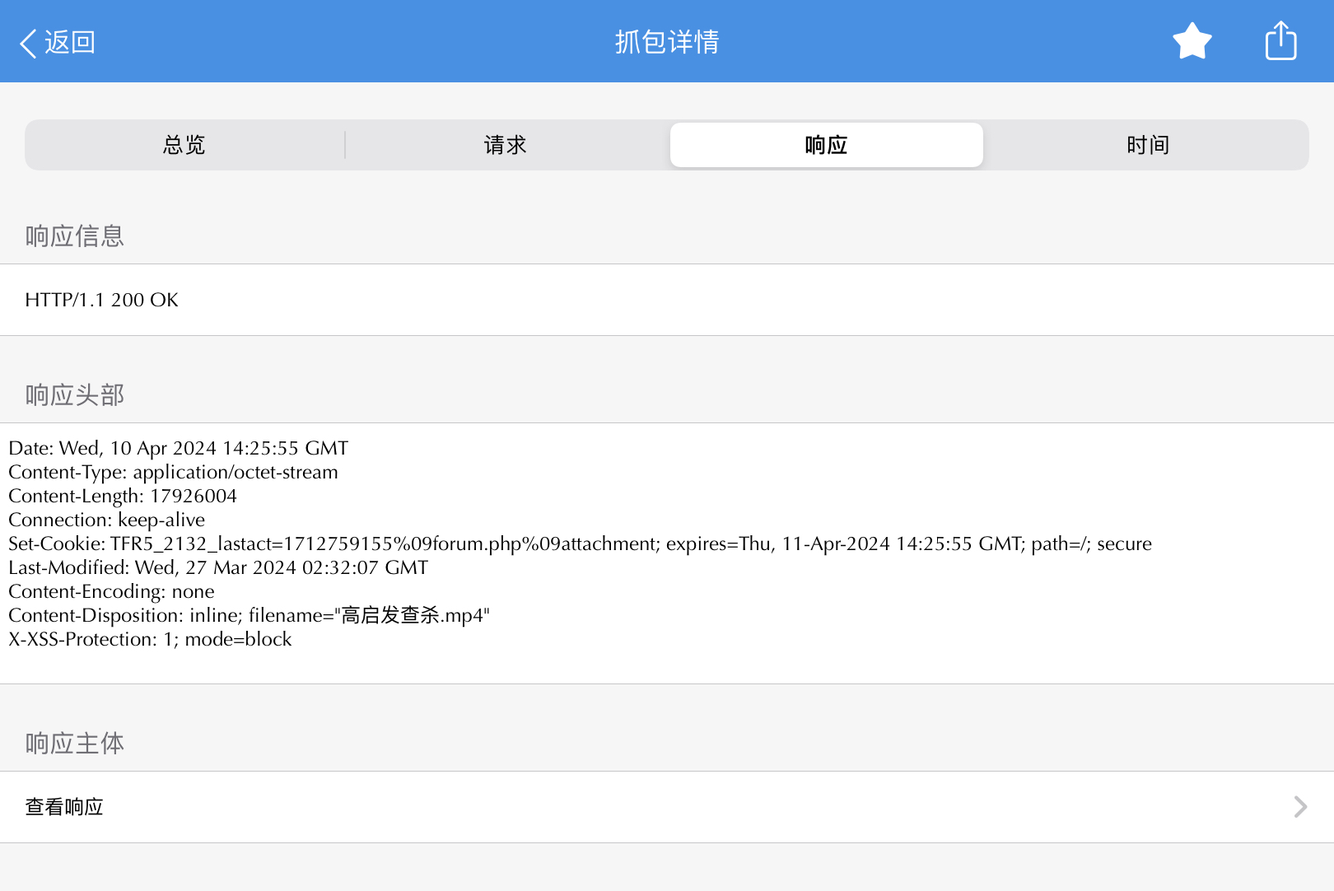Click the Content-Encoding none line
Screen dimensions: 1334x891
[x=111, y=591]
